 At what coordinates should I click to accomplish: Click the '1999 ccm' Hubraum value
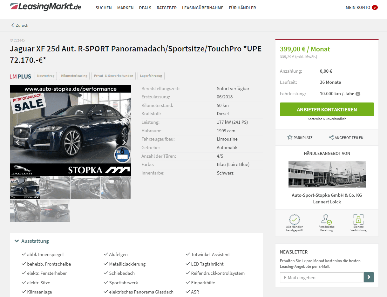(x=226, y=131)
